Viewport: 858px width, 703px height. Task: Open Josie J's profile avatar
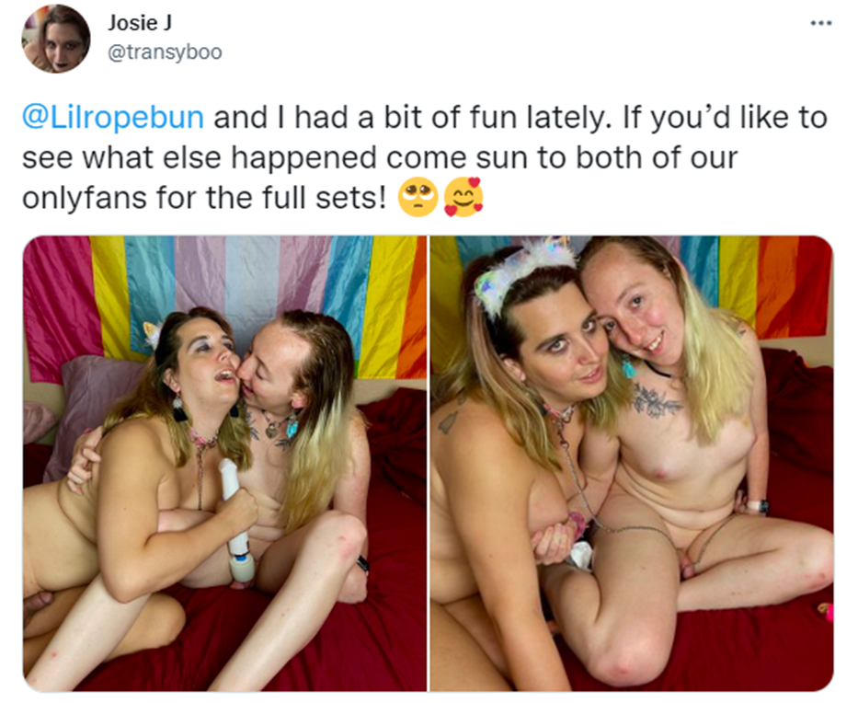click(56, 39)
